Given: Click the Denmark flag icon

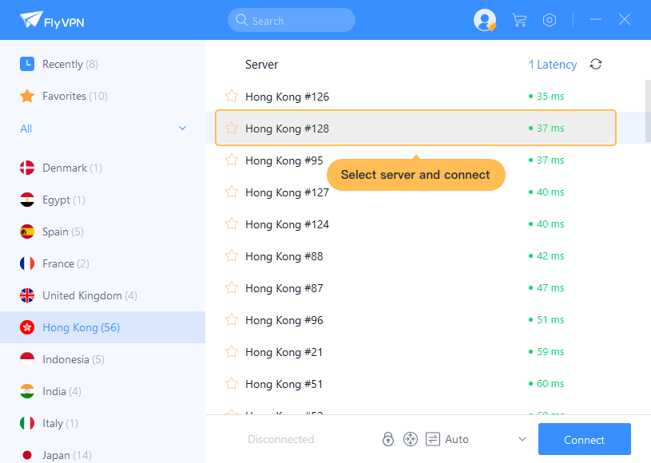Looking at the screenshot, I should 27,168.
